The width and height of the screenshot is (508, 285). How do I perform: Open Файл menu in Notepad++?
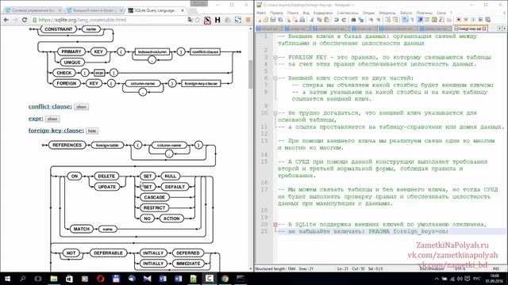point(261,13)
